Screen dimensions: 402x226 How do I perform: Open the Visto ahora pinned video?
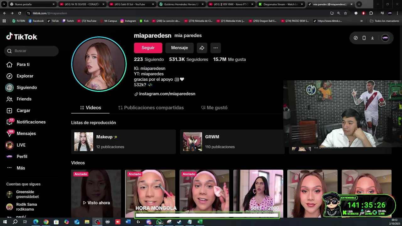[96, 194]
